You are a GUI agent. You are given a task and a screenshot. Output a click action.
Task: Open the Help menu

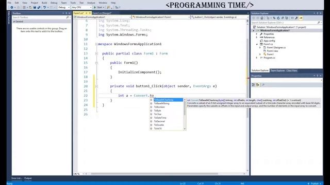[x=113, y=3]
